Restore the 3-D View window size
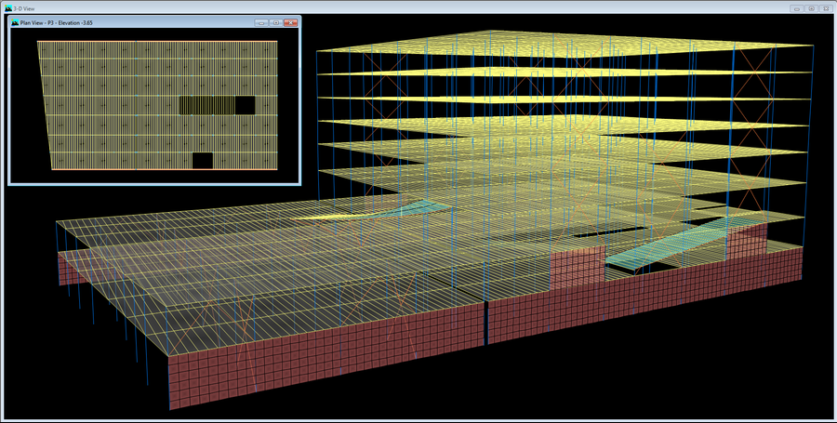The width and height of the screenshot is (837, 423). [811, 7]
